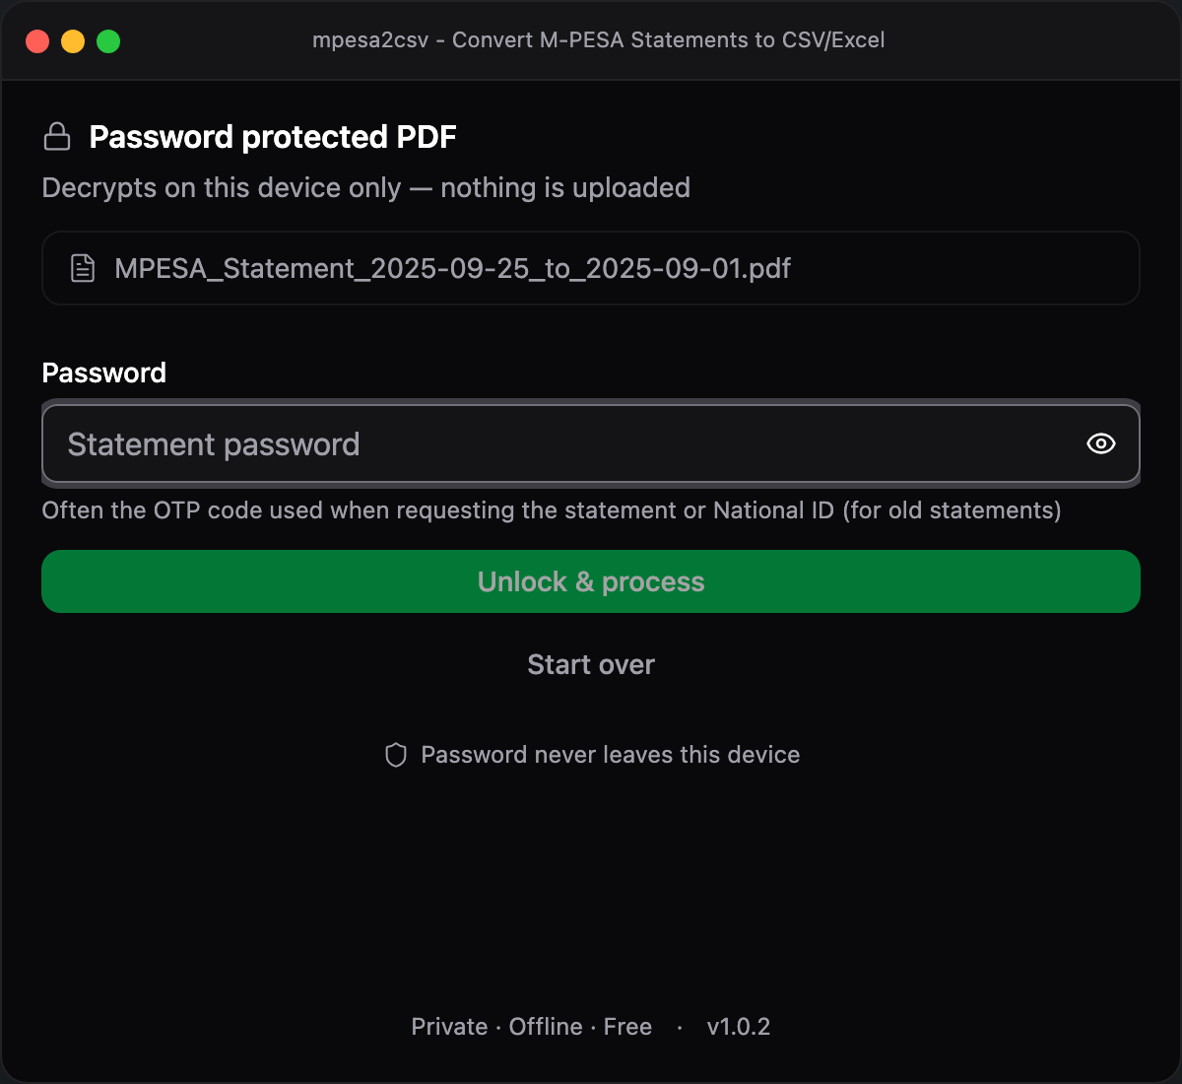Click the Password never leaves this device text
Viewport: 1182px width, 1084px height.
611,755
